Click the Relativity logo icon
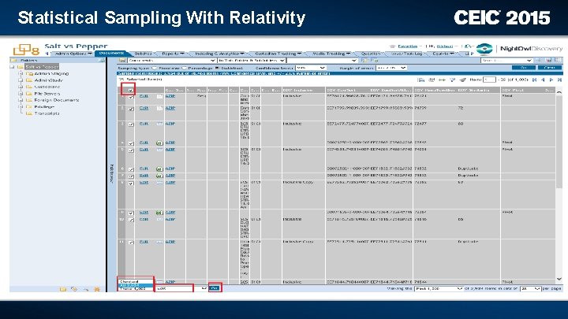 pyautogui.click(x=26, y=50)
